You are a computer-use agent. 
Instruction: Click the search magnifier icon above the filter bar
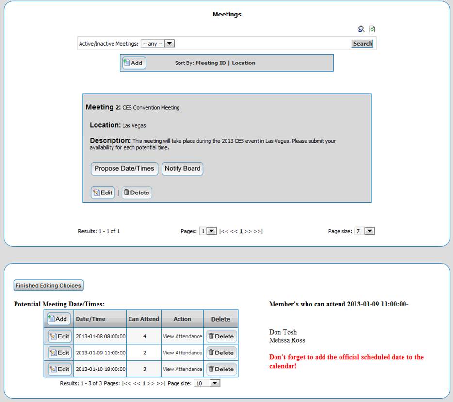361,29
